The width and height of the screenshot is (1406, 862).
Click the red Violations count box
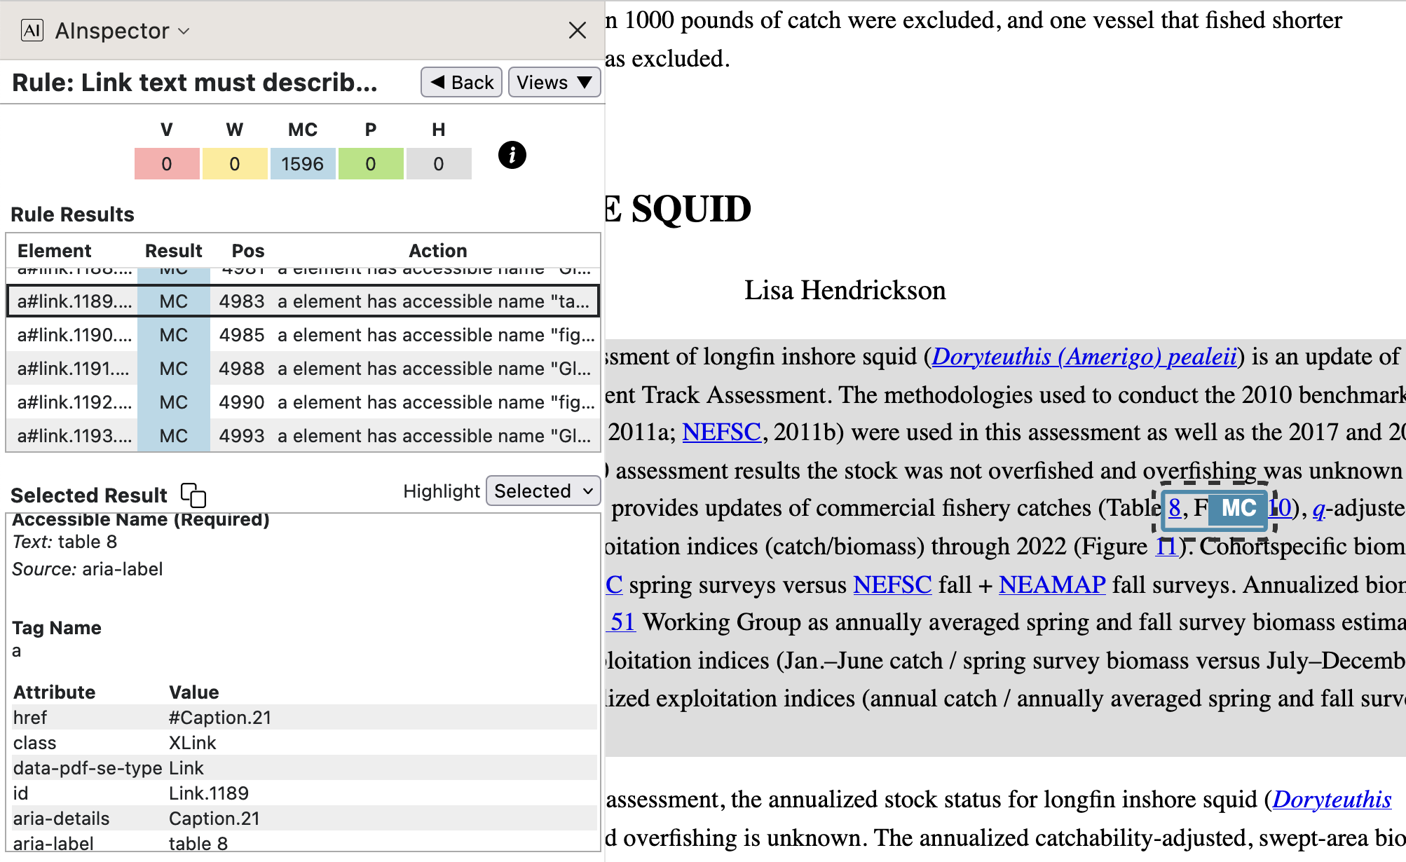click(x=167, y=164)
